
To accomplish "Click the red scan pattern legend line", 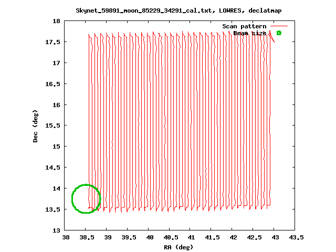I will (x=279, y=26).
